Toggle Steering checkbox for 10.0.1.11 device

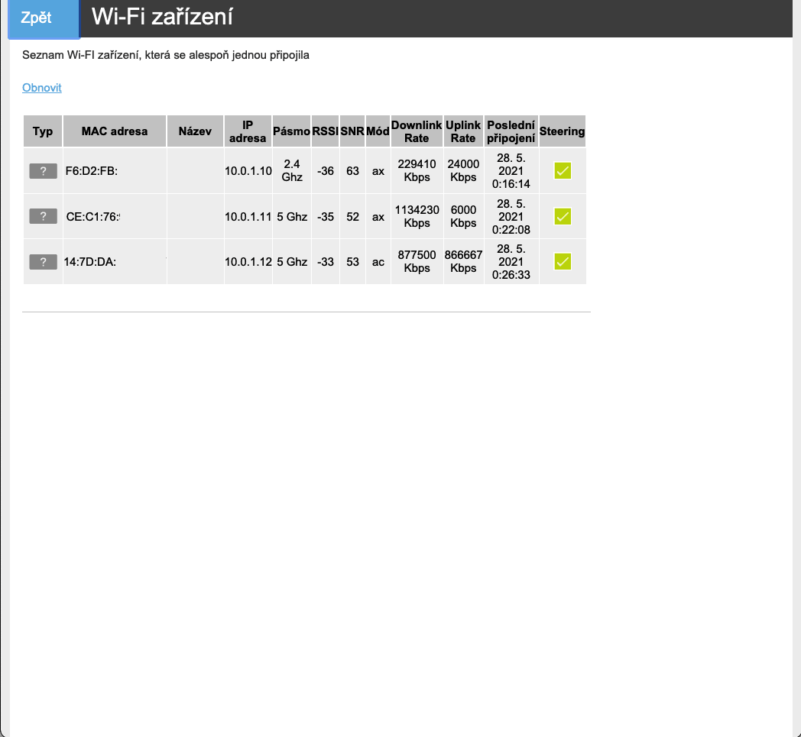(563, 216)
